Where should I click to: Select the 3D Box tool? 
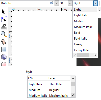(4, 57)
